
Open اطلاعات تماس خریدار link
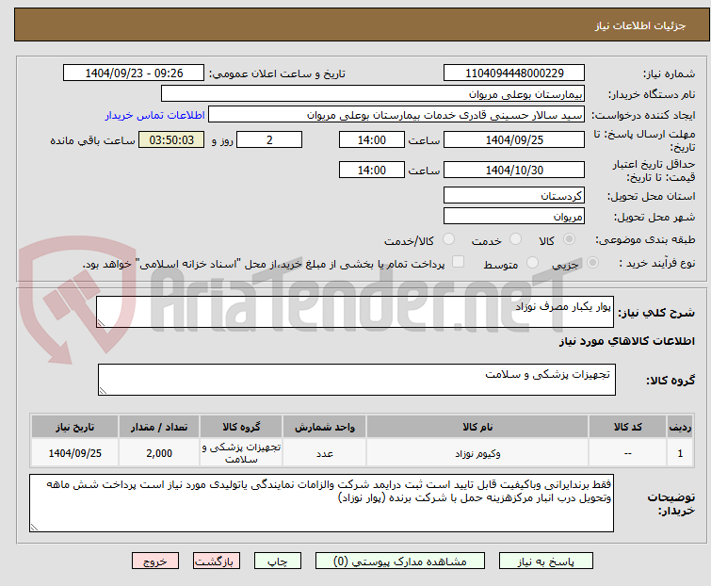point(155,115)
